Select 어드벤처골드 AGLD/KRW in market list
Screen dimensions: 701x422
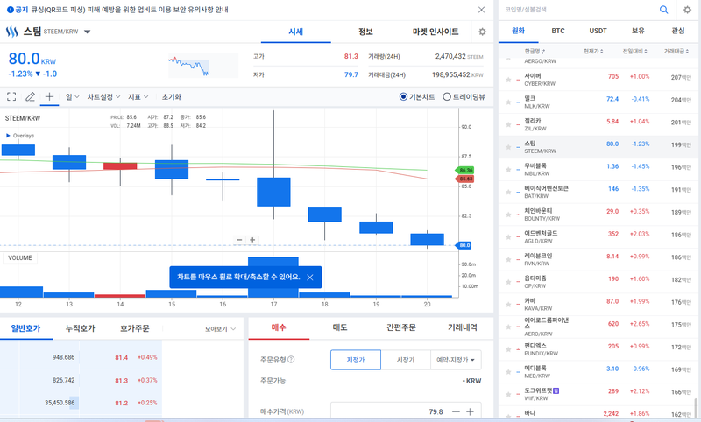[x=598, y=236]
